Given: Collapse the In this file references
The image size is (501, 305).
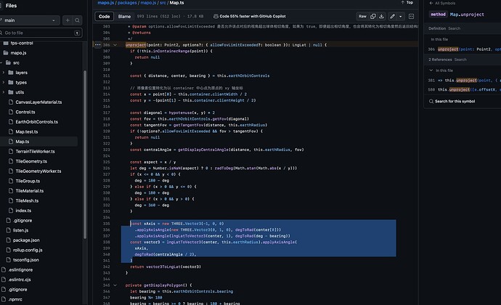Looking at the screenshot, I should [431, 70].
